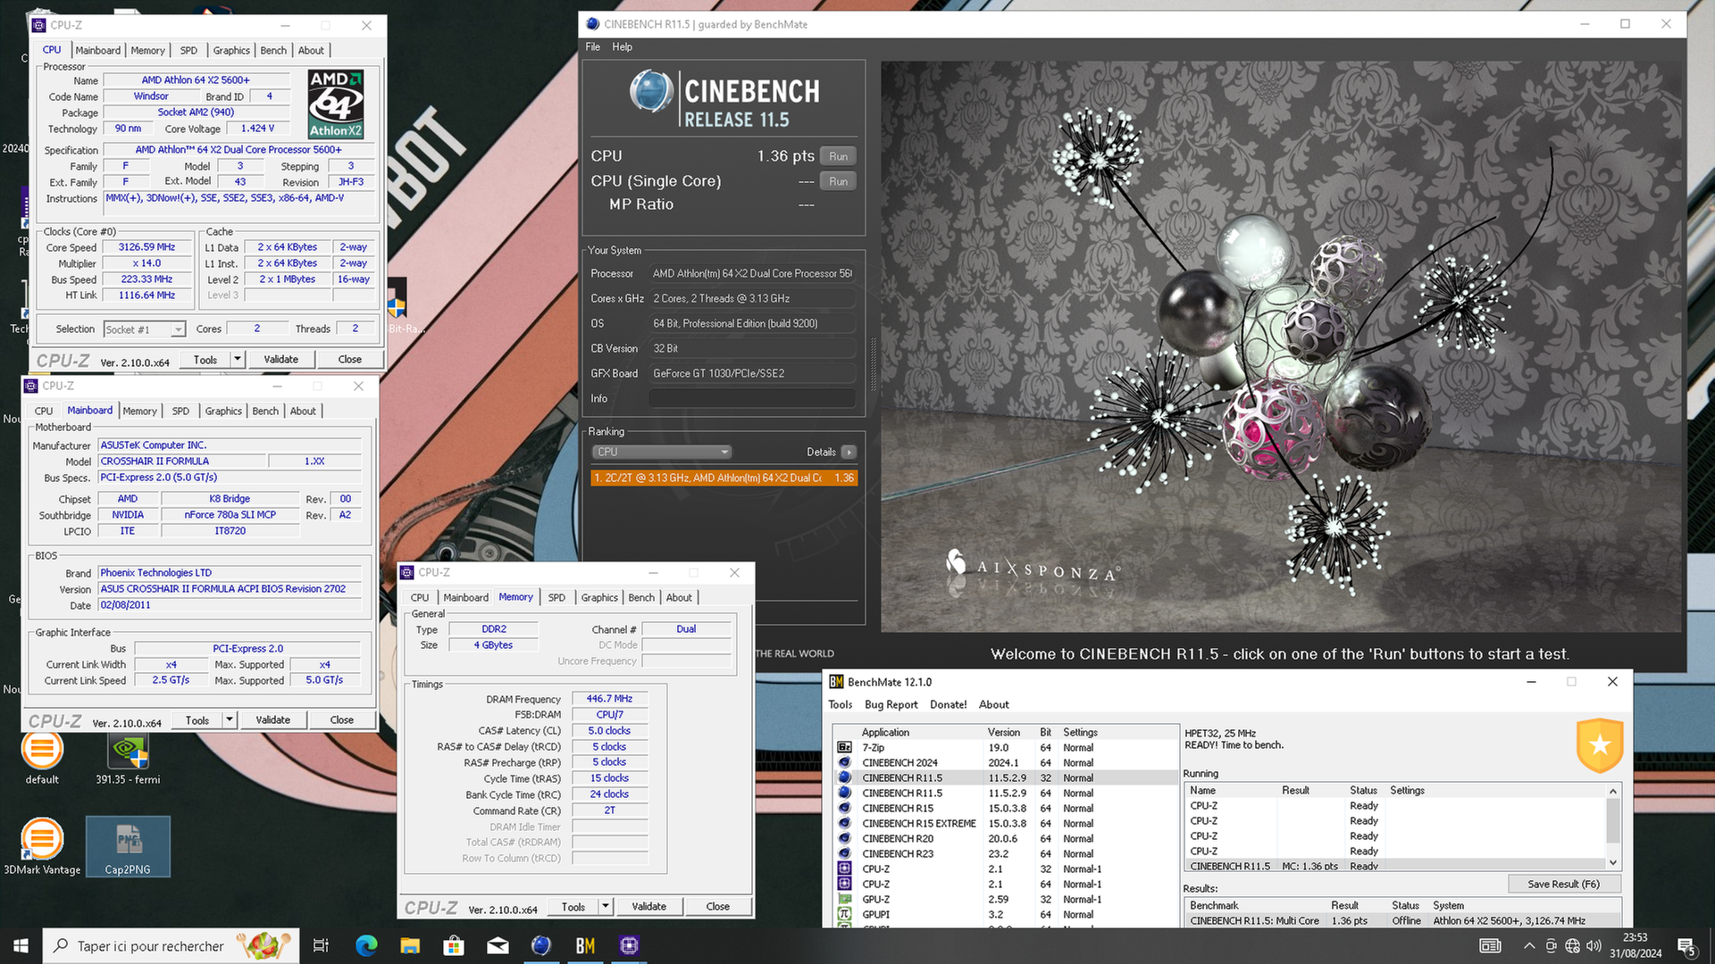
Task: Open the Windows Start menu
Action: click(x=21, y=945)
